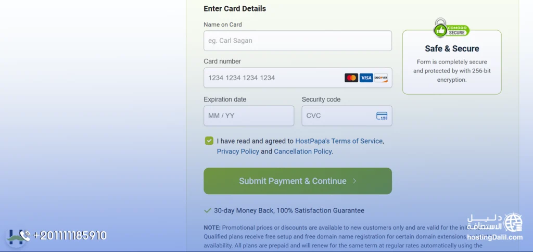Viewport: 533px width, 252px height.
Task: Click the Comodo Secure padlock badge
Action: tap(451, 29)
